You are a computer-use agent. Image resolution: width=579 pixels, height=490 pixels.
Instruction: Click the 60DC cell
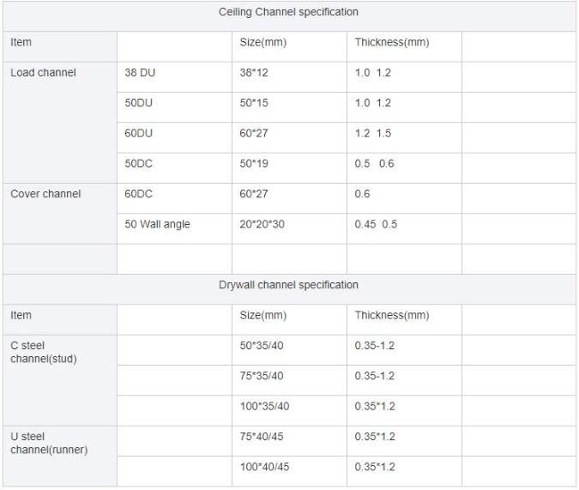(139, 194)
